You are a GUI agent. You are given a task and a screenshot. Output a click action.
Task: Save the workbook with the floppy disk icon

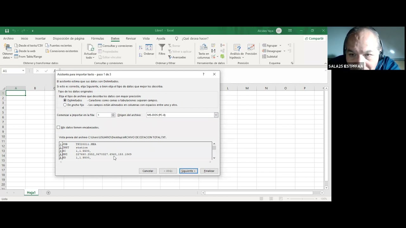tap(7, 31)
